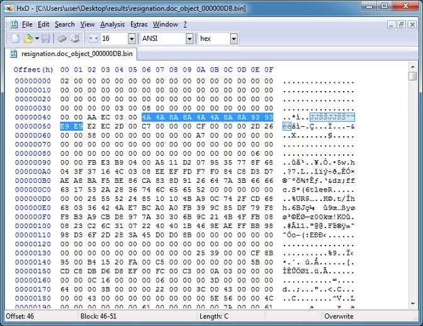Open the ANSI charset dropdown
This screenshot has width=423, height=326.
(189, 39)
